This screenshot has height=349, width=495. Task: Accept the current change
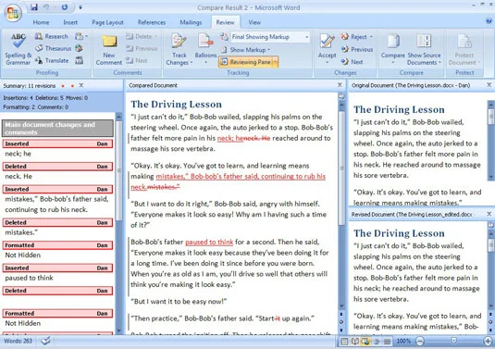(x=327, y=49)
